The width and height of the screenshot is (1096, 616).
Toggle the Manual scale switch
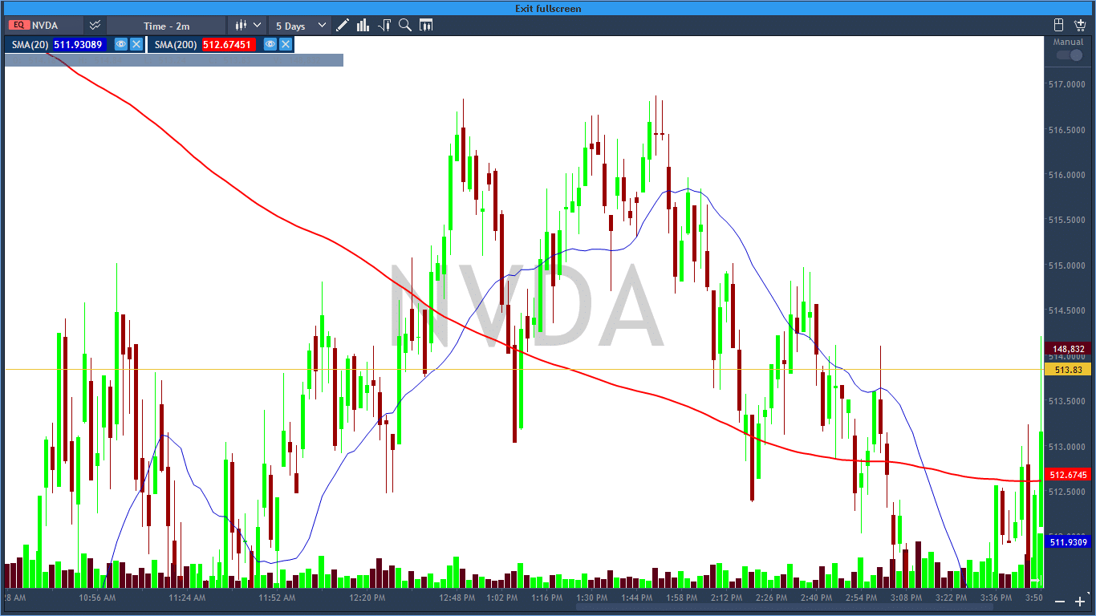tap(1069, 55)
